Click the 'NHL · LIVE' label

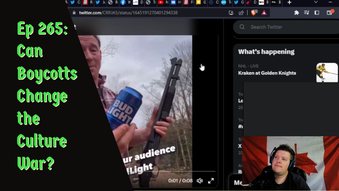click(248, 66)
